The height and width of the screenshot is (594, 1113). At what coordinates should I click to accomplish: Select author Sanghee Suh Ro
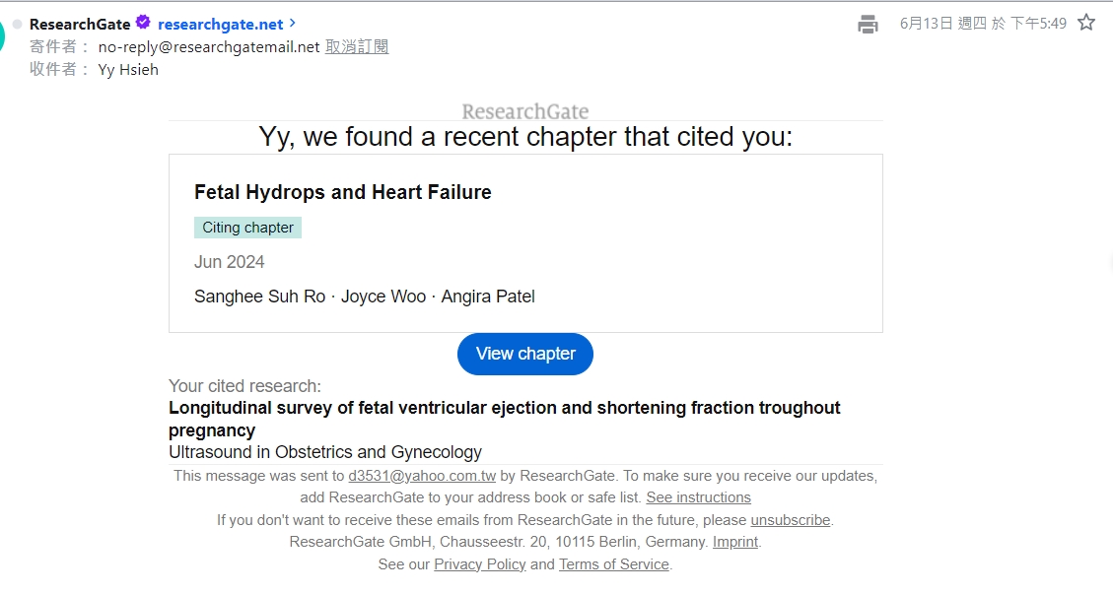coord(259,297)
